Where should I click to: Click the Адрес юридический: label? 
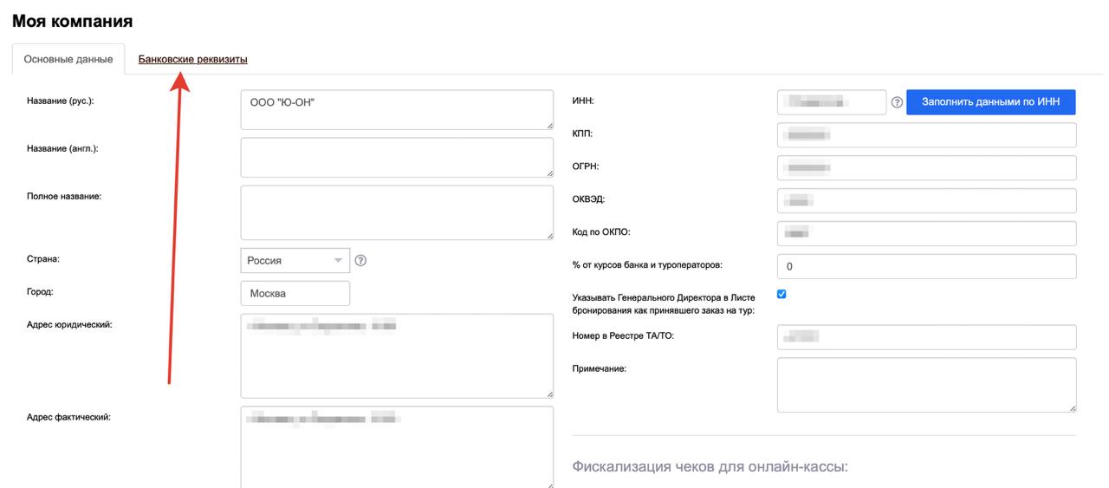[70, 324]
